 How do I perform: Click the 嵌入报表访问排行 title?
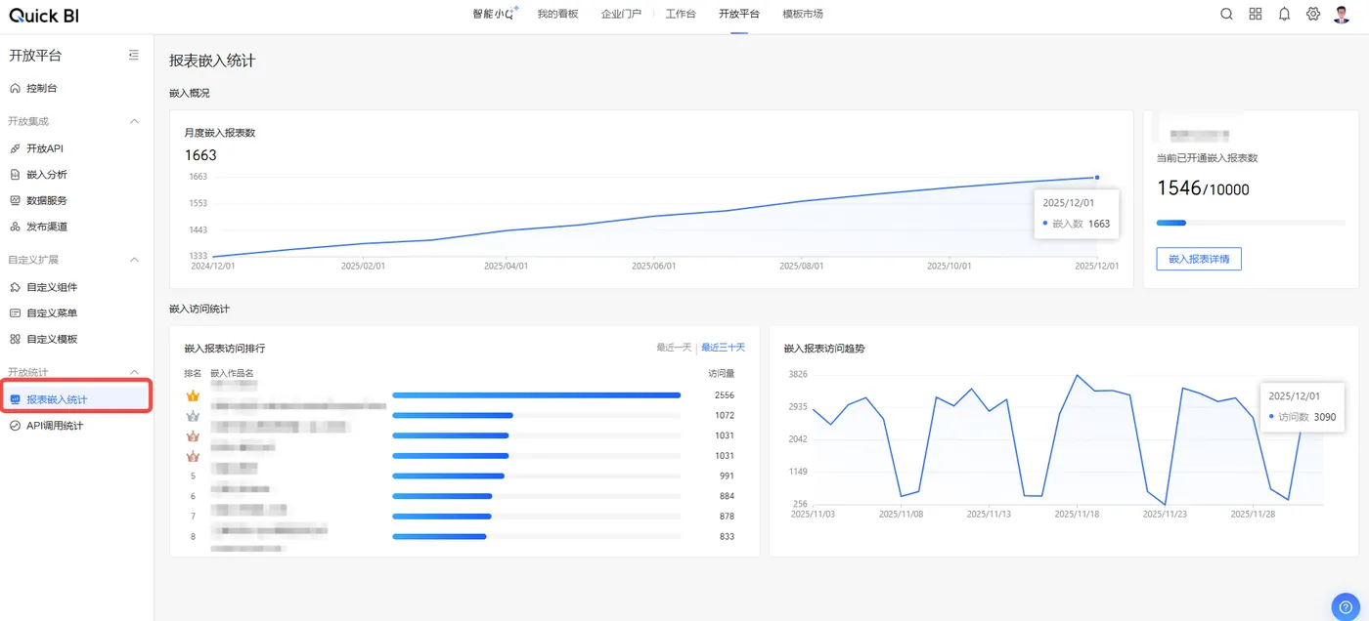point(225,348)
